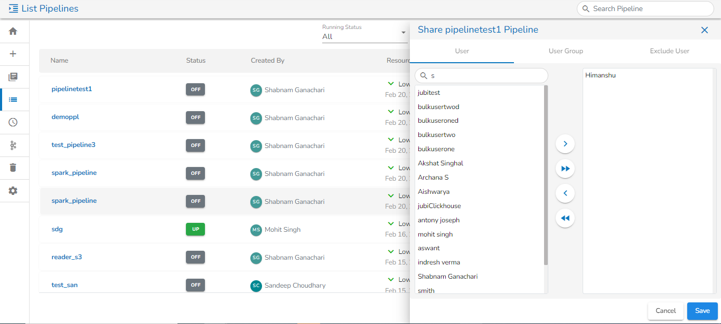721x324 pixels.
Task: Switch to the User Group tab
Action: [566, 51]
